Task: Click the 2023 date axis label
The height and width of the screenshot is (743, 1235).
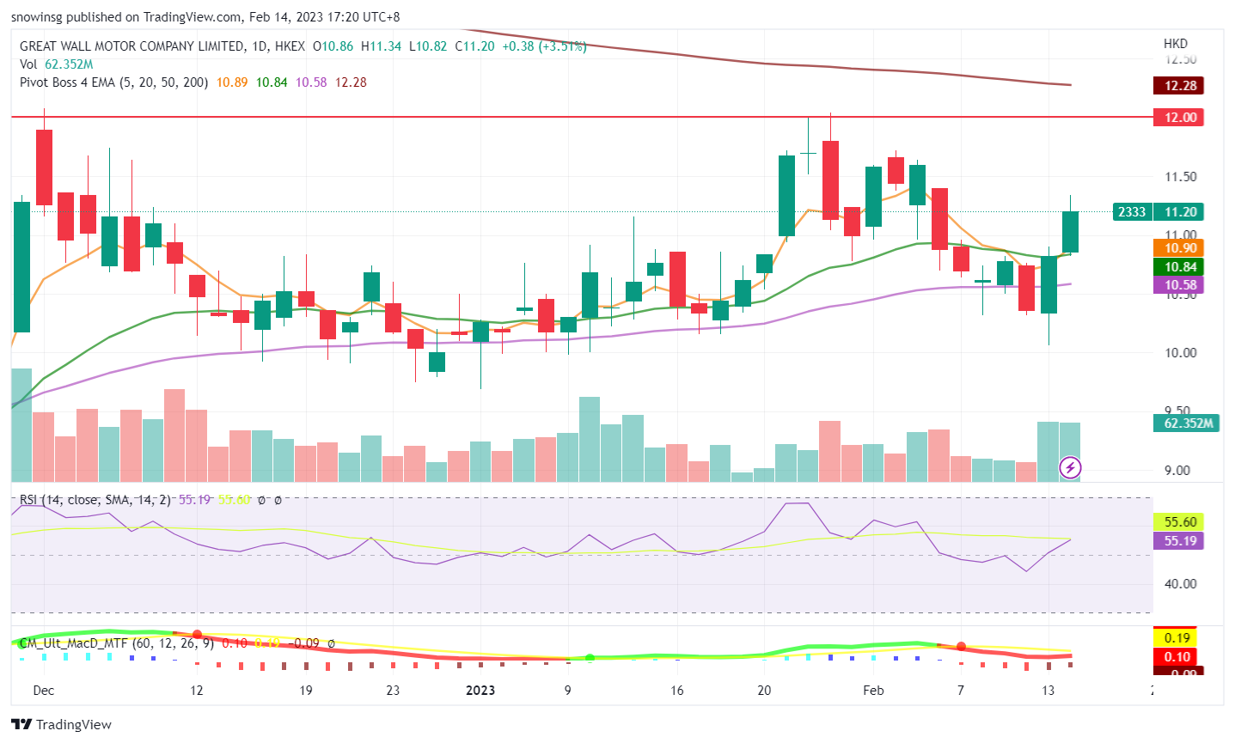Action: pos(480,690)
